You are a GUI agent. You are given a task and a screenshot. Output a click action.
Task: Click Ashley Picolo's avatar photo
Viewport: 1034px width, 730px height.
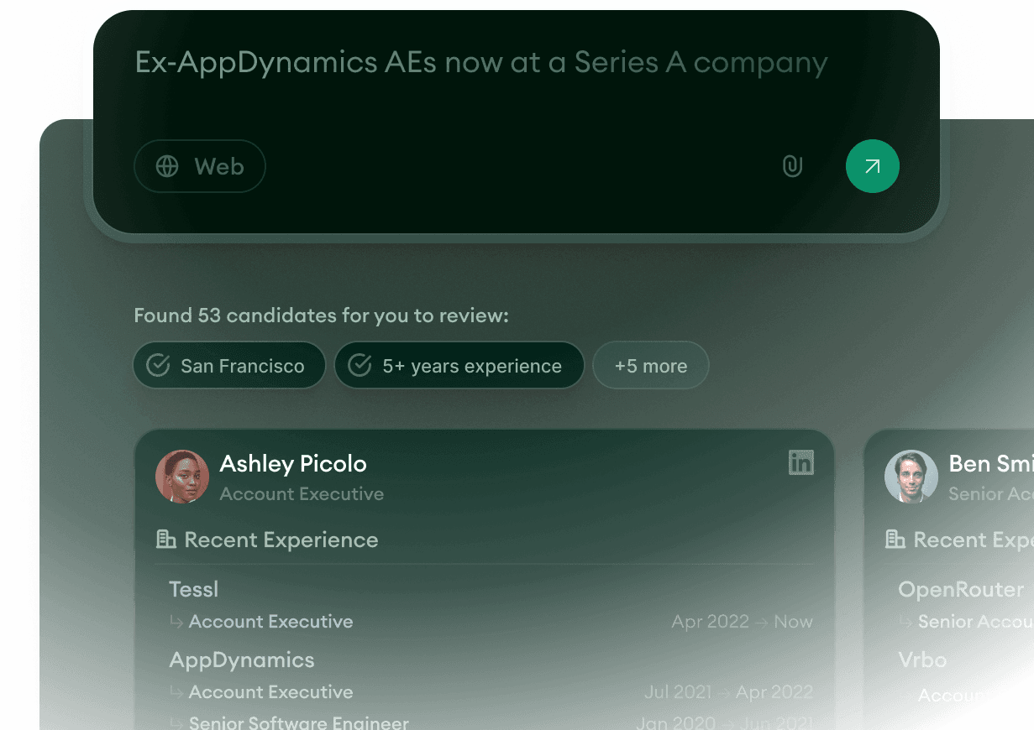182,477
